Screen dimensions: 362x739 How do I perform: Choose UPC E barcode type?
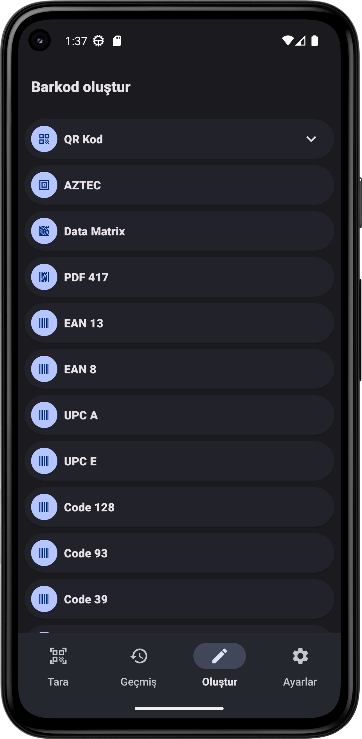click(179, 461)
